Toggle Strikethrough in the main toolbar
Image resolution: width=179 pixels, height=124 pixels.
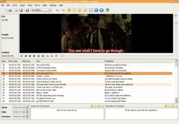coord(85,10)
